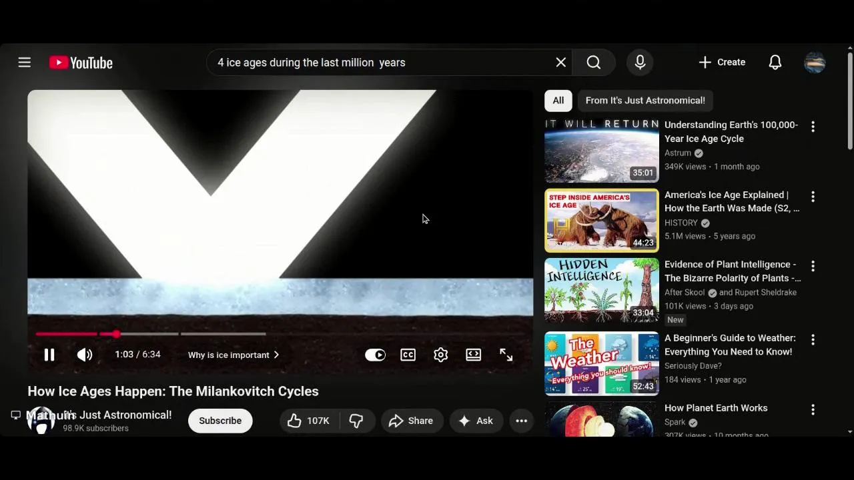Dislike the video
This screenshot has height=480, width=854.
point(356,421)
